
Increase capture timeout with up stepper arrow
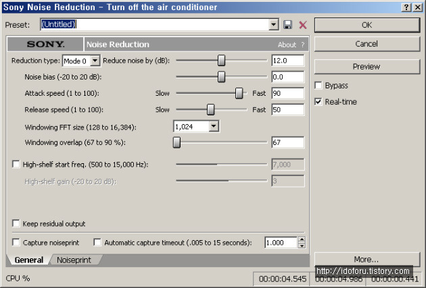tap(302, 239)
